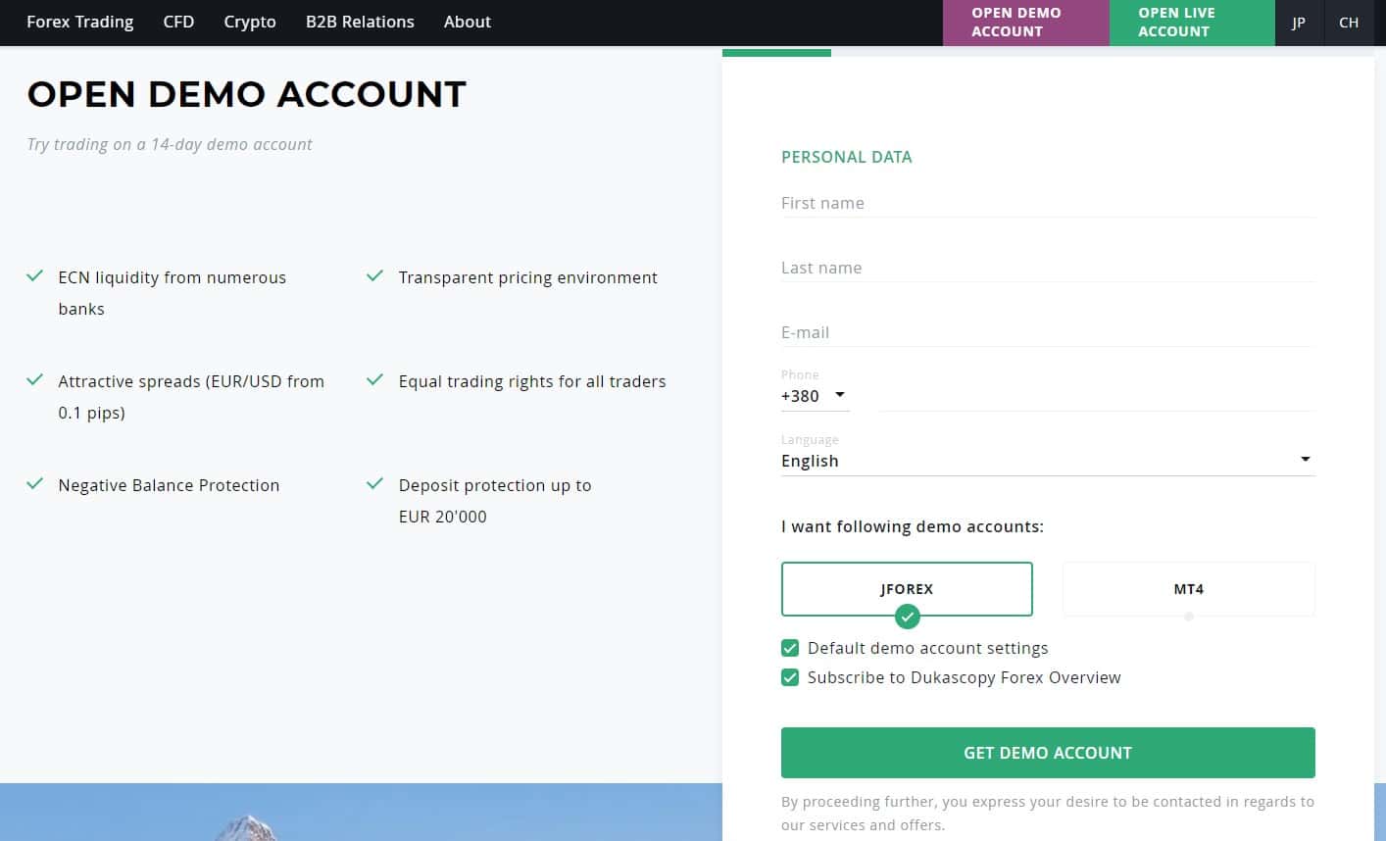Image resolution: width=1386 pixels, height=841 pixels.
Task: Click the GET DEMO ACCOUNT button
Action: tap(1048, 753)
